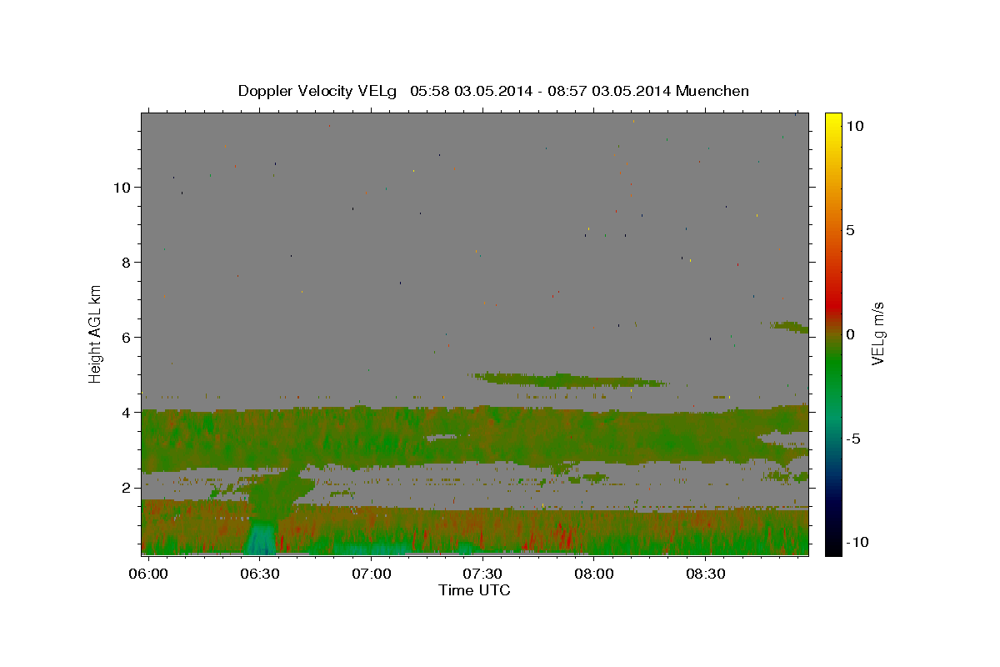
Task: Click the colorbar value 0 label
Action: click(850, 334)
